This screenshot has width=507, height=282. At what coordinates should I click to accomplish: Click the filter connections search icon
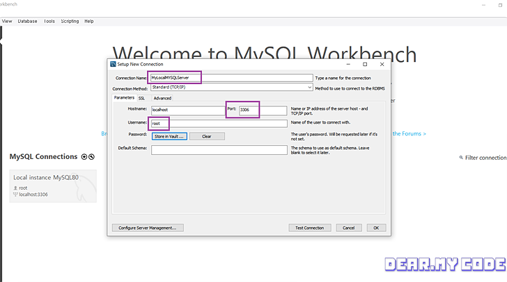click(x=461, y=158)
